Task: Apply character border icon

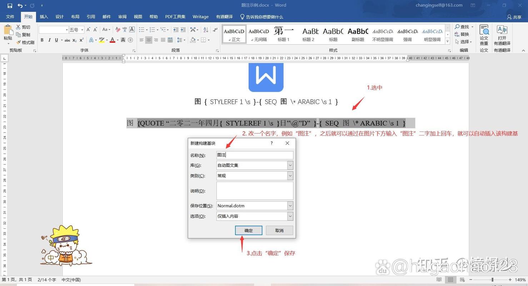Action: [132, 30]
